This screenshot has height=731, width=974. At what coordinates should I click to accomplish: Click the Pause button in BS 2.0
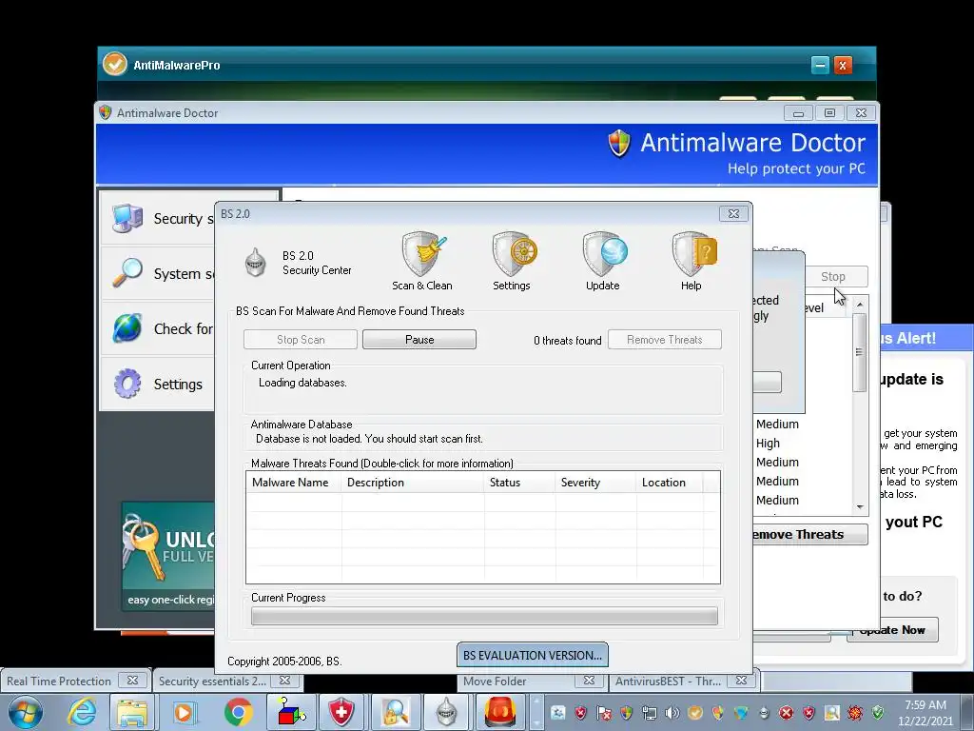coord(419,340)
